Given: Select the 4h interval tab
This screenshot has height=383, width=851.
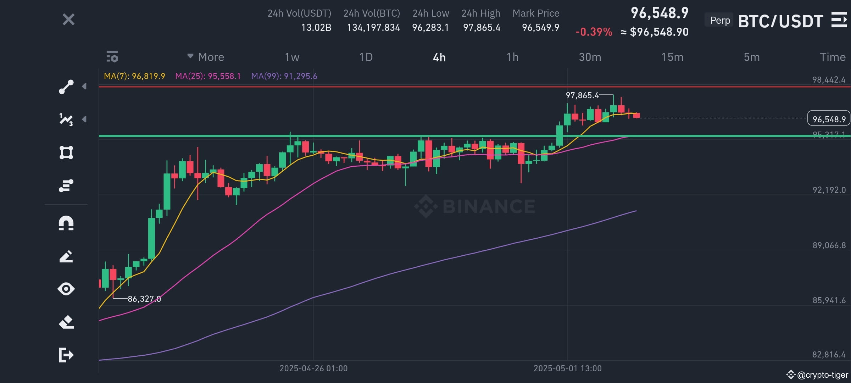Looking at the screenshot, I should point(439,57).
